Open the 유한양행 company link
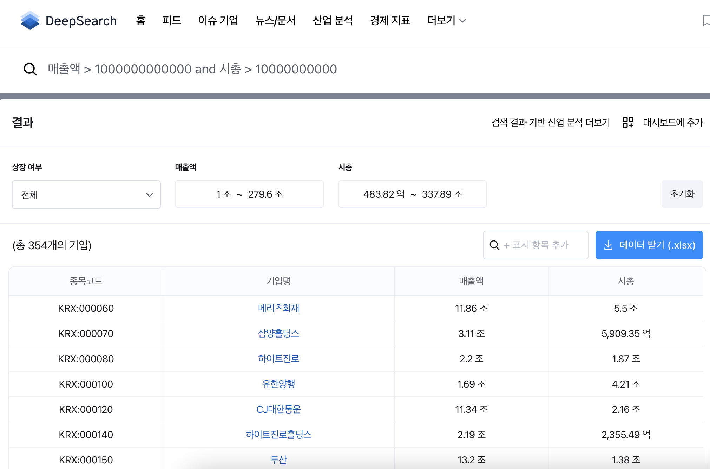 [x=278, y=384]
